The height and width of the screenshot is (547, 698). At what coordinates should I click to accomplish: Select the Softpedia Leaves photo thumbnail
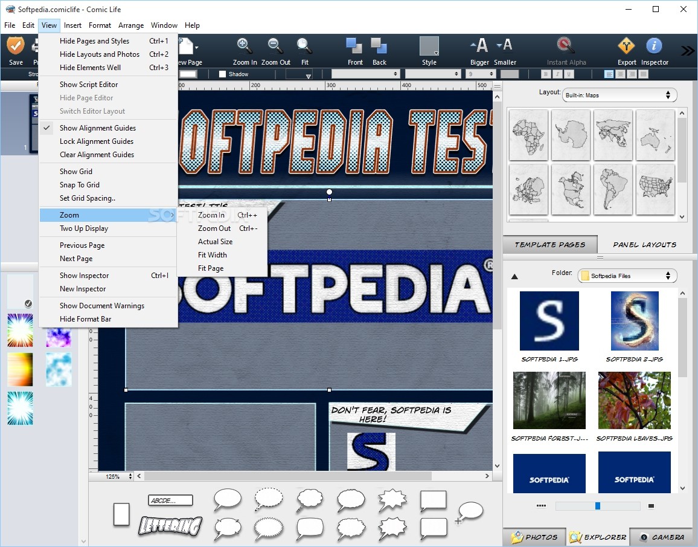(x=635, y=401)
